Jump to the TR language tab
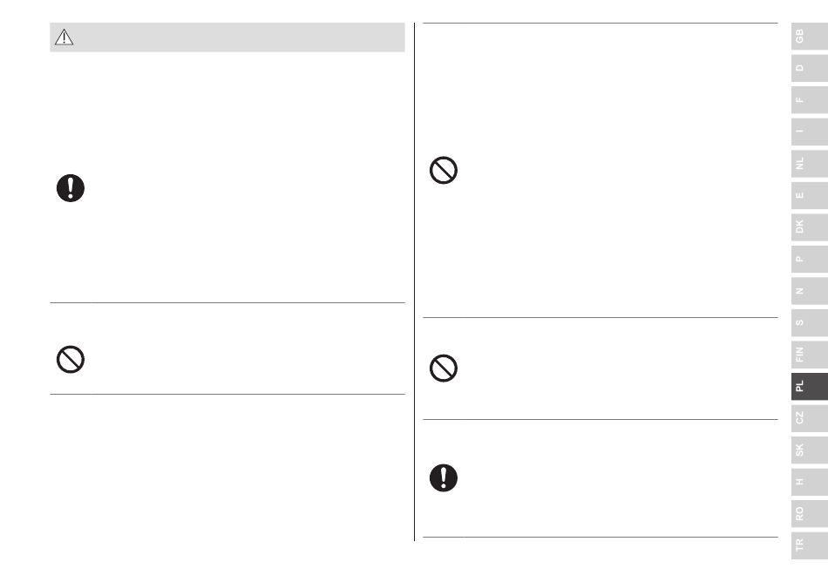Image resolution: width=828 pixels, height=582 pixels. pyautogui.click(x=810, y=545)
